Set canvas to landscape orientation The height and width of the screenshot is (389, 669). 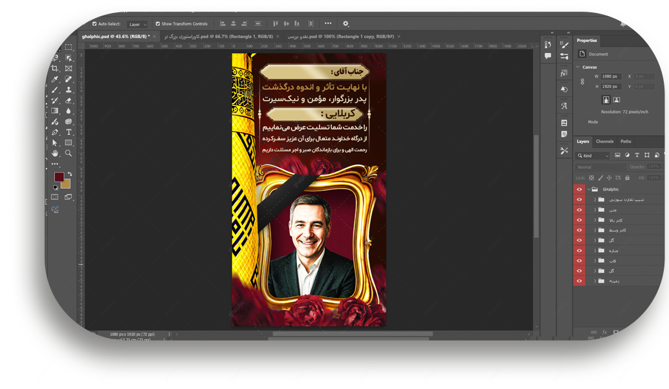tap(617, 100)
